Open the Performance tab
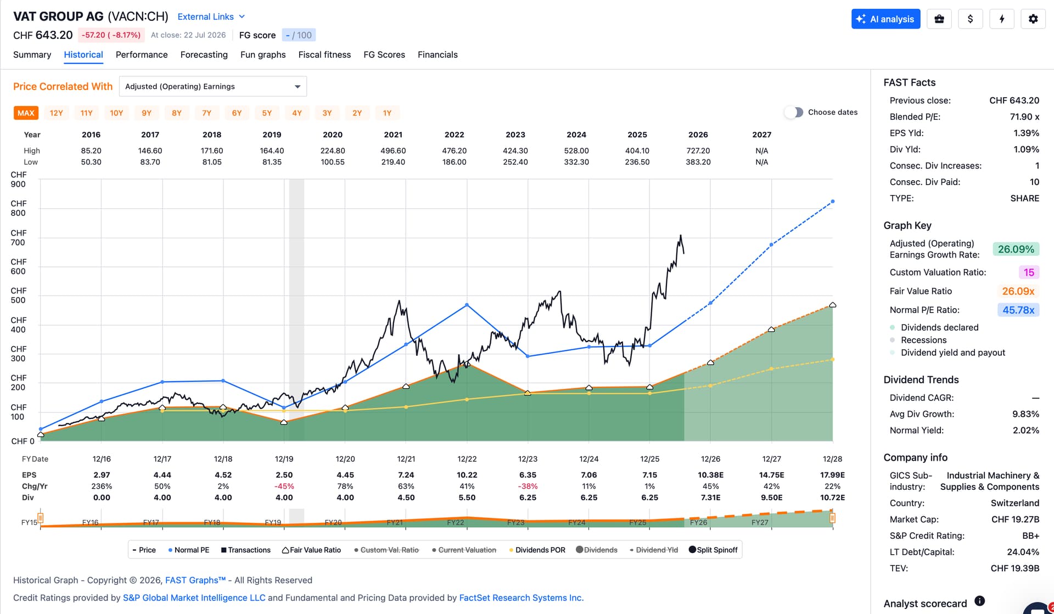The image size is (1054, 614). pos(142,54)
